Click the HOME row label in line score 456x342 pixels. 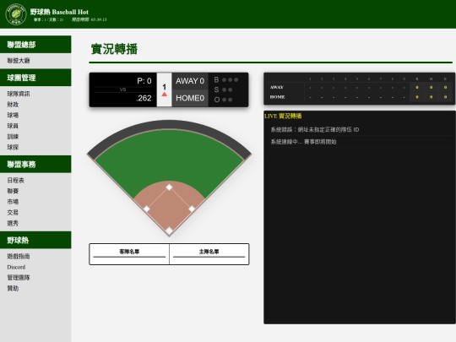click(277, 97)
